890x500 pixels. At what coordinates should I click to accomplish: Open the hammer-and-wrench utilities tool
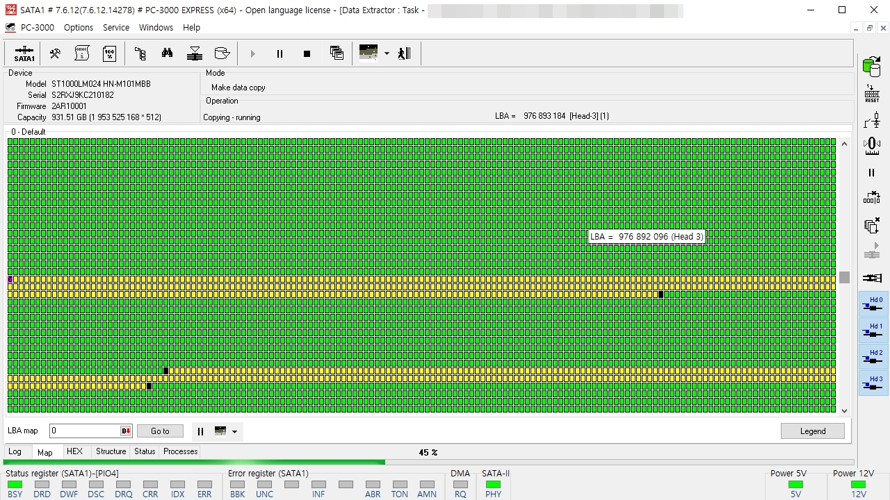54,53
